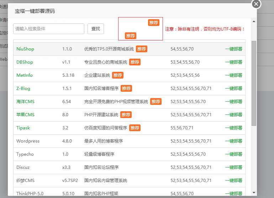Image resolution: width=274 pixels, height=198 pixels.
Task: Click description 专业且良心的商城系统
Action: pos(106,62)
